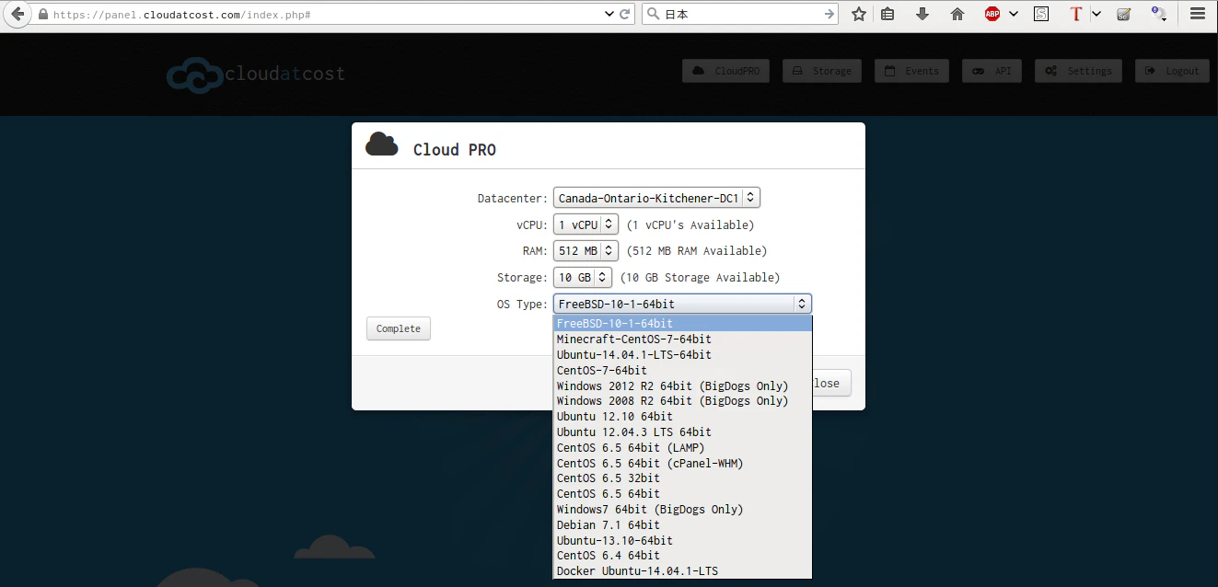1218x587 pixels.
Task: Reload the page with refresh icon
Action: click(x=625, y=15)
